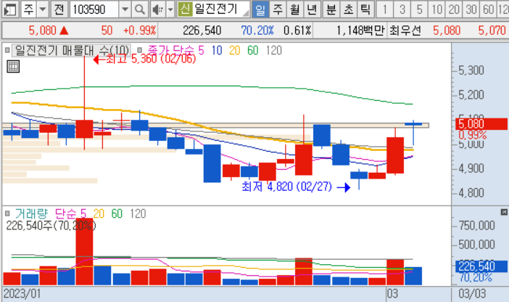Click the +0.99% change rate value

[x=140, y=30]
